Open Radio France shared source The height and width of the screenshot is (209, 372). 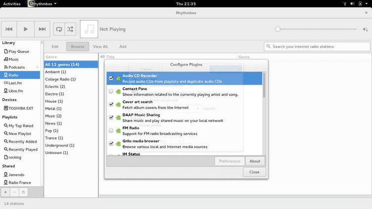(x=17, y=182)
